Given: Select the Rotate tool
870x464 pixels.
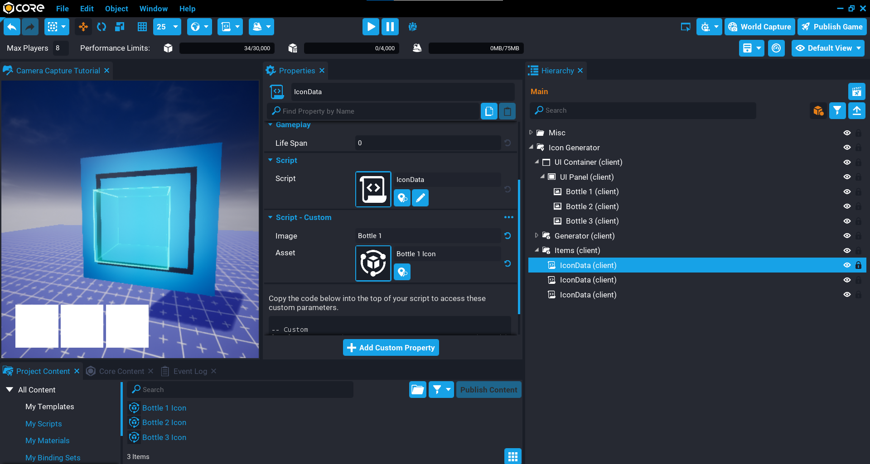Looking at the screenshot, I should 101,27.
